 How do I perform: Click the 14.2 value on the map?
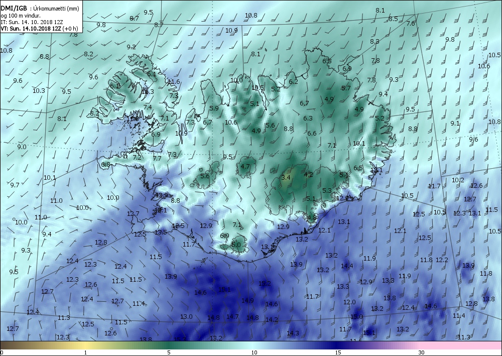[x=272, y=319]
